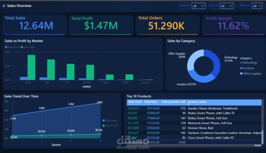Click the Technology 37.53% data label
The height and width of the screenshot is (153, 266).
coord(231,59)
